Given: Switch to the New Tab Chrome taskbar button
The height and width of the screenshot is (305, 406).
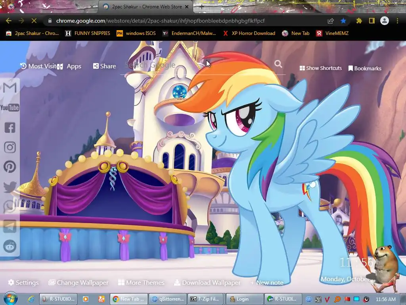Looking at the screenshot, I should [x=129, y=299].
